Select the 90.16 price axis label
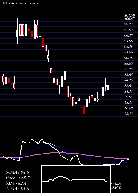Viewport: 138px width, 193px height. 129,58
